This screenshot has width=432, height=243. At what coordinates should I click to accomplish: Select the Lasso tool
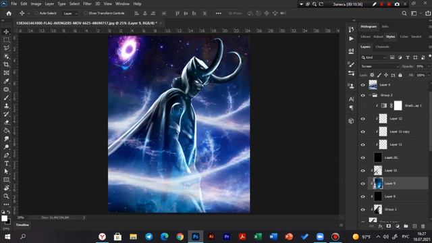6,48
